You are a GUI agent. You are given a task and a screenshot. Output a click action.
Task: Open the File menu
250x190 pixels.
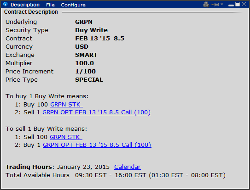[x=50, y=5]
